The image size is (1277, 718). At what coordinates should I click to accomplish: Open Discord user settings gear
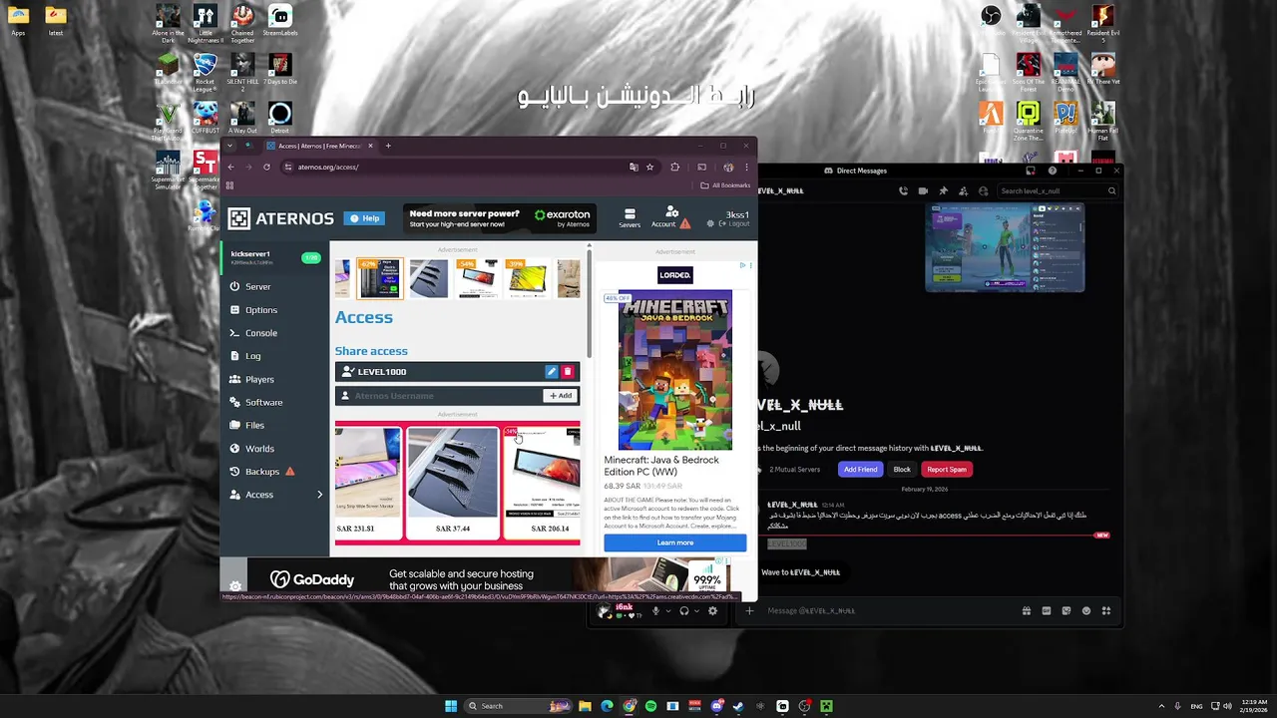click(712, 610)
